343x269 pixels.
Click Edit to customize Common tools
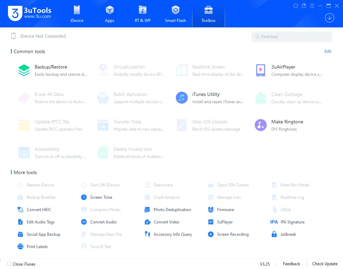tap(328, 51)
